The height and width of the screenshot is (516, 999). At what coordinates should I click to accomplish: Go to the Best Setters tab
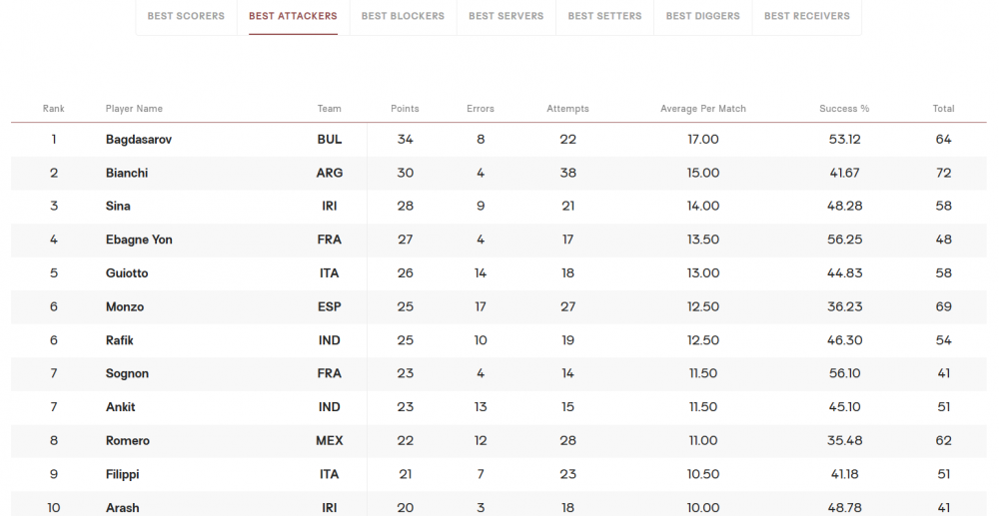pyautogui.click(x=604, y=16)
